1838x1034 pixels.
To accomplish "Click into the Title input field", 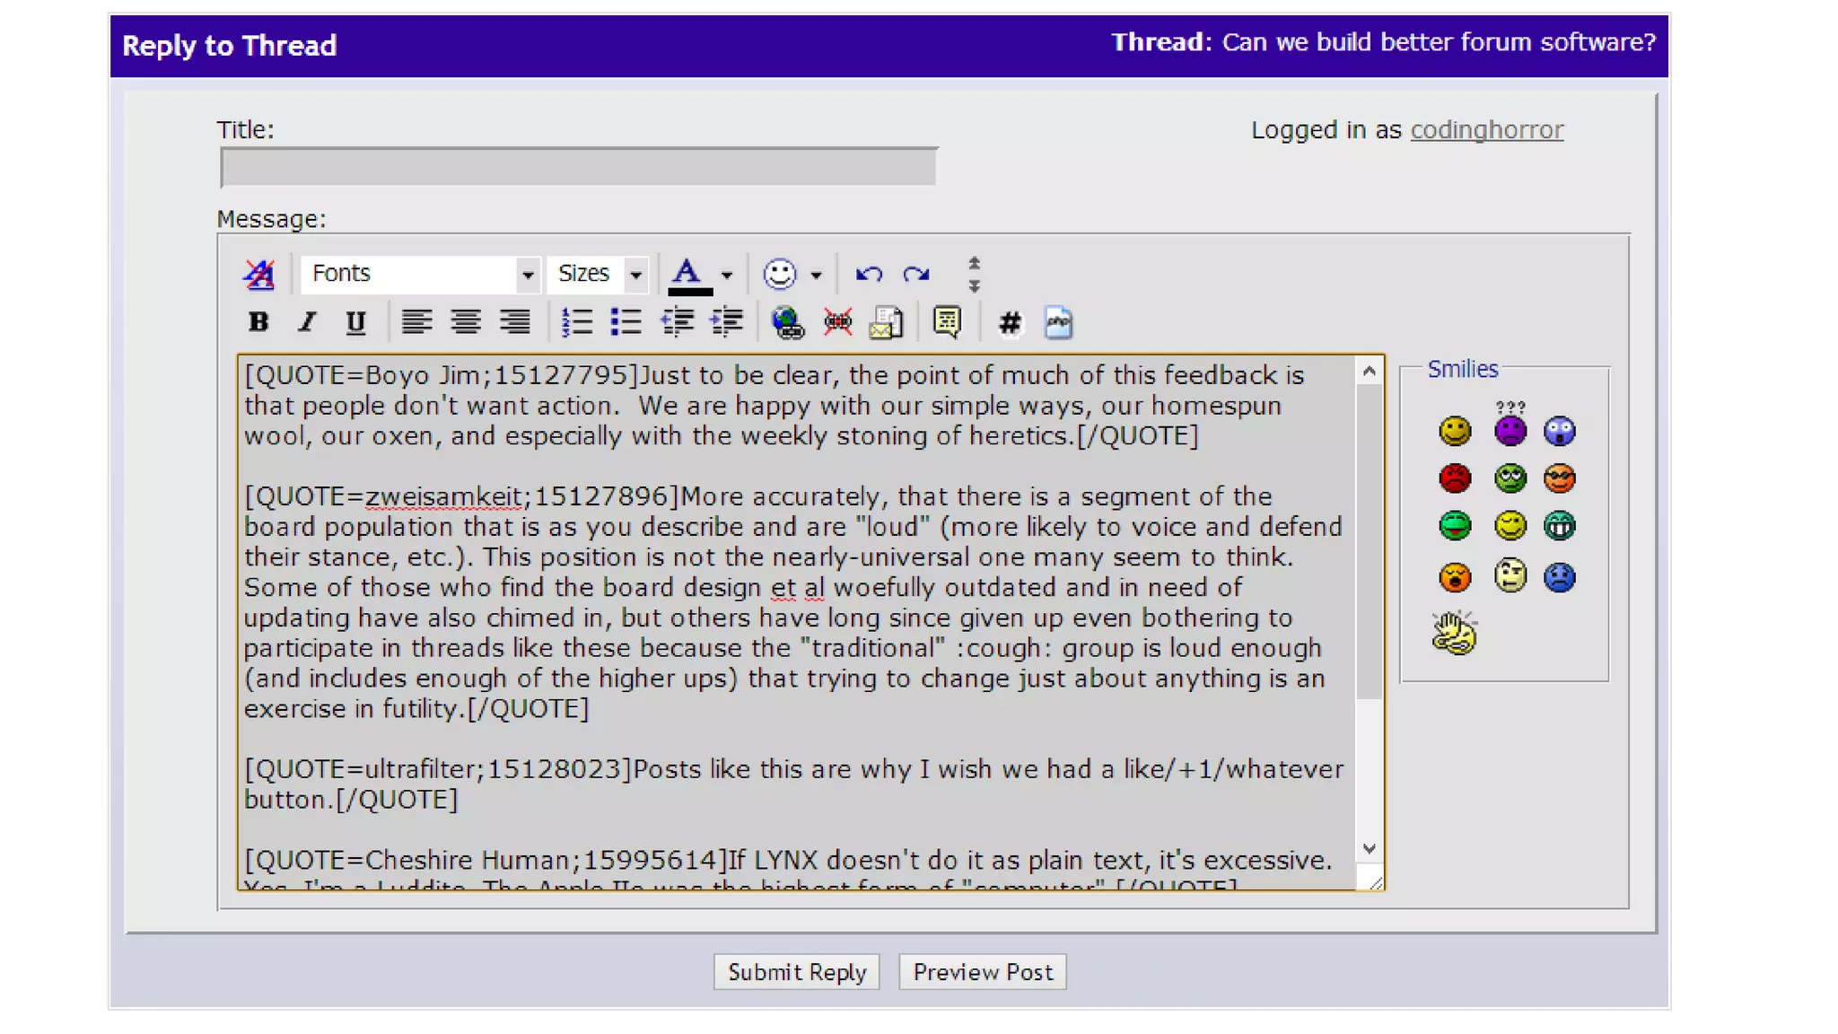I will [x=578, y=168].
